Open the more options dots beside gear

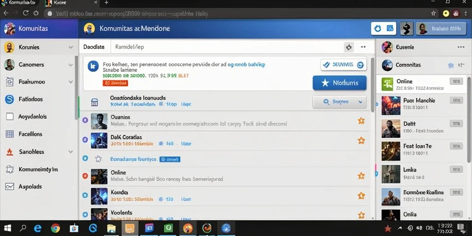click(x=363, y=47)
